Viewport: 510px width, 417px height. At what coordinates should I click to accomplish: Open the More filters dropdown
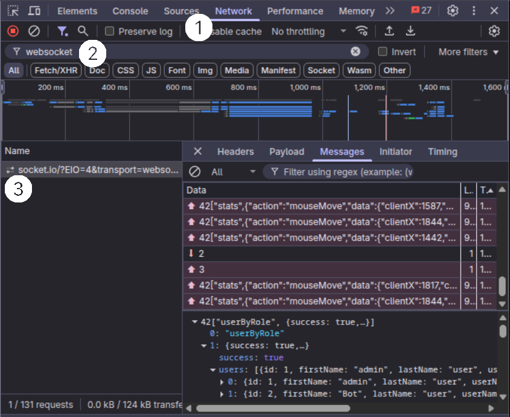[x=465, y=51]
